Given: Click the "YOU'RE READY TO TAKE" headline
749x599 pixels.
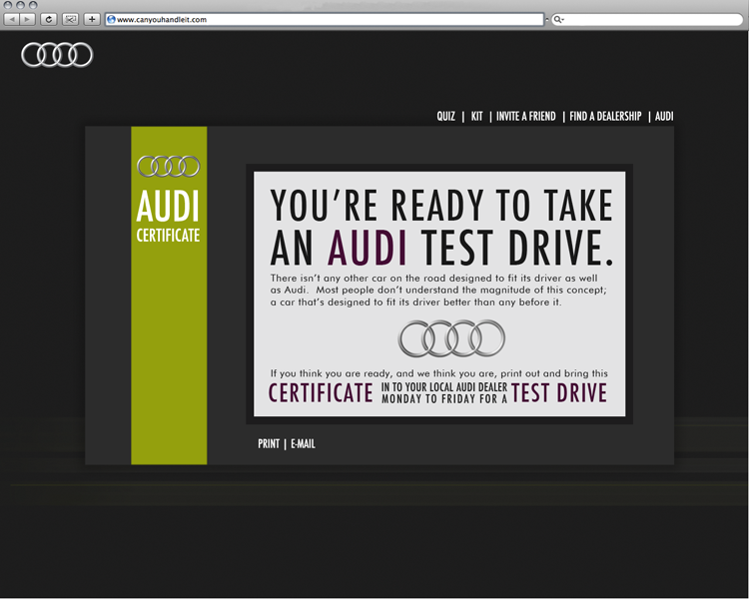Looking at the screenshot, I should coord(441,205).
